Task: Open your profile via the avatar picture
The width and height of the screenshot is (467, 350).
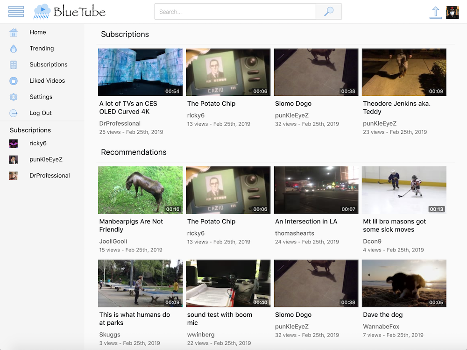Action: click(x=452, y=12)
